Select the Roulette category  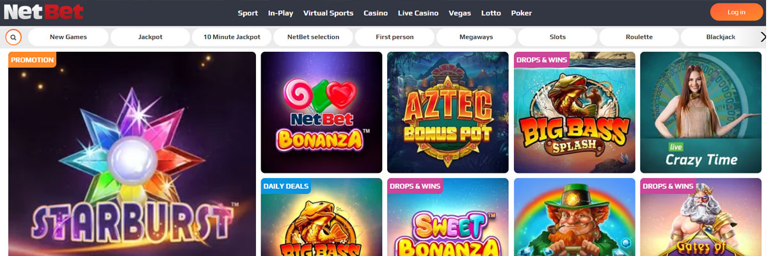point(639,37)
